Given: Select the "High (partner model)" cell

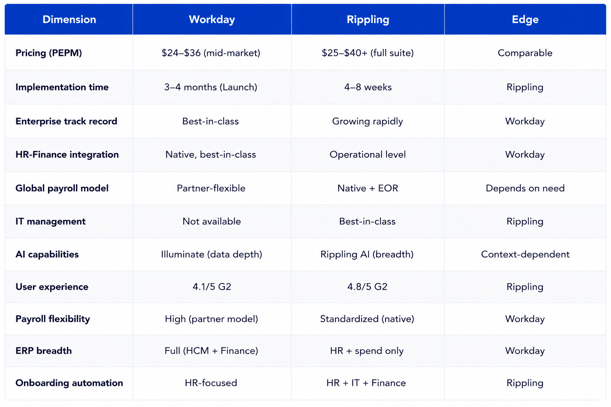Looking at the screenshot, I should point(212,319).
